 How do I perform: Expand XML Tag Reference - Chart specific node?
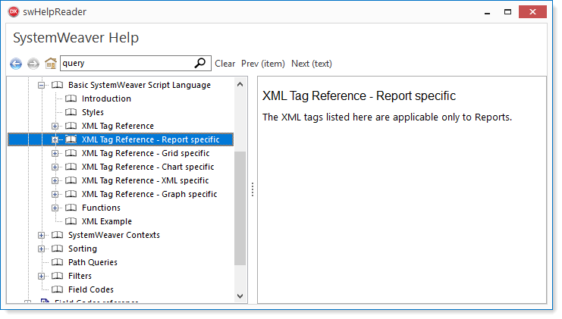[x=55, y=167]
